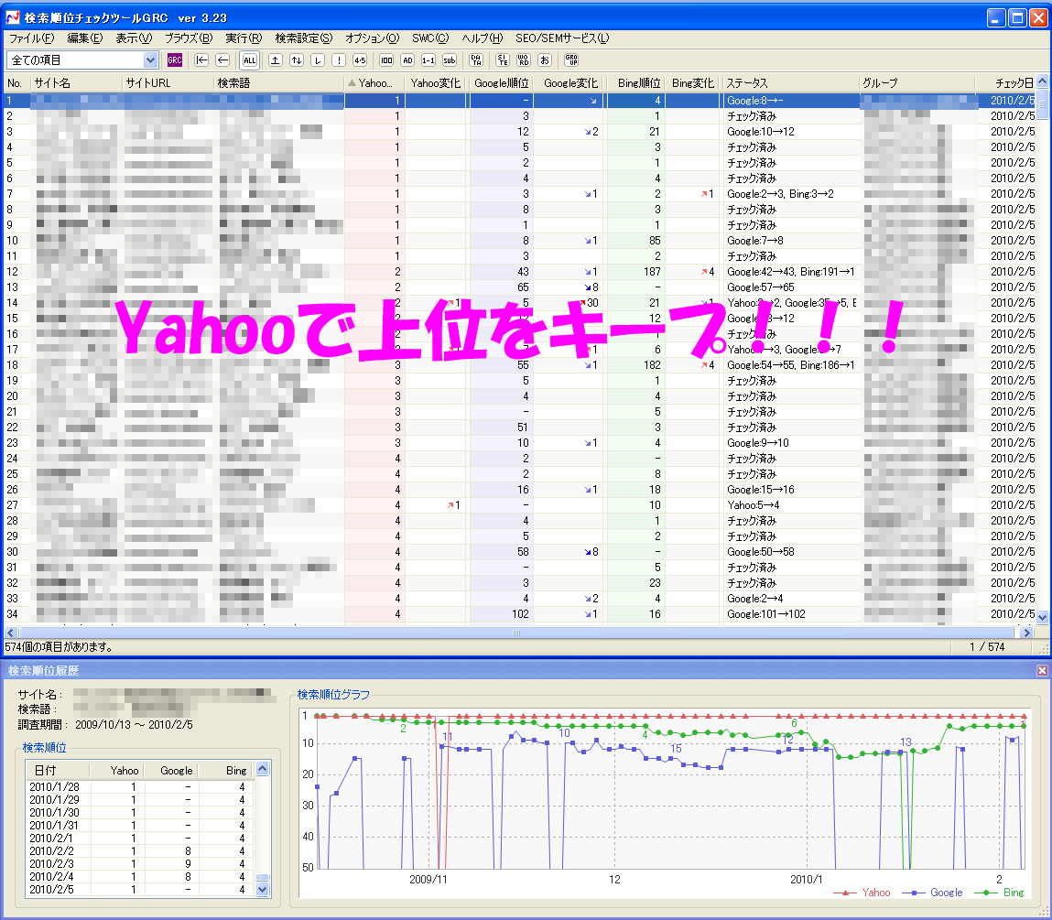The image size is (1052, 920).
Task: Sort by the No. column header
Action: tap(16, 83)
